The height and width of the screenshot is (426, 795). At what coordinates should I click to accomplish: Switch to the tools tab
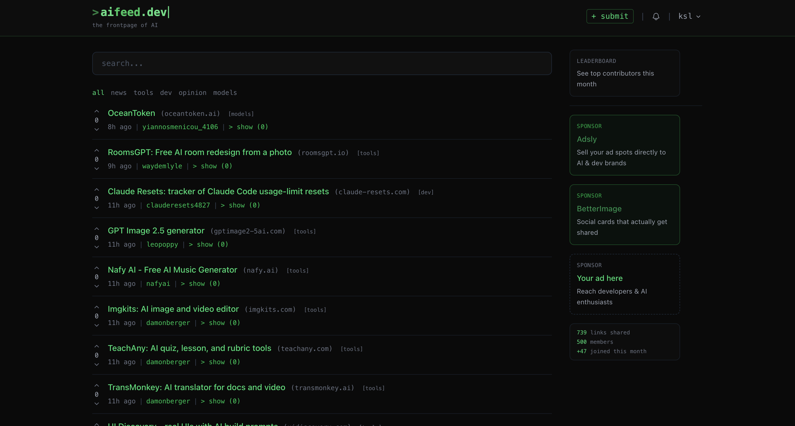pyautogui.click(x=143, y=93)
